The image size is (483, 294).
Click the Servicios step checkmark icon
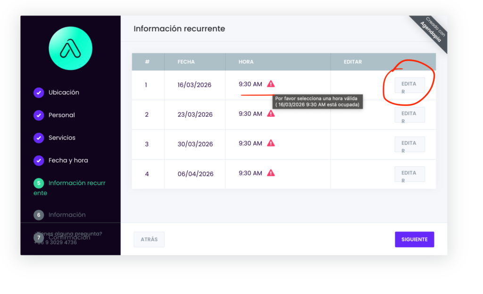point(39,138)
